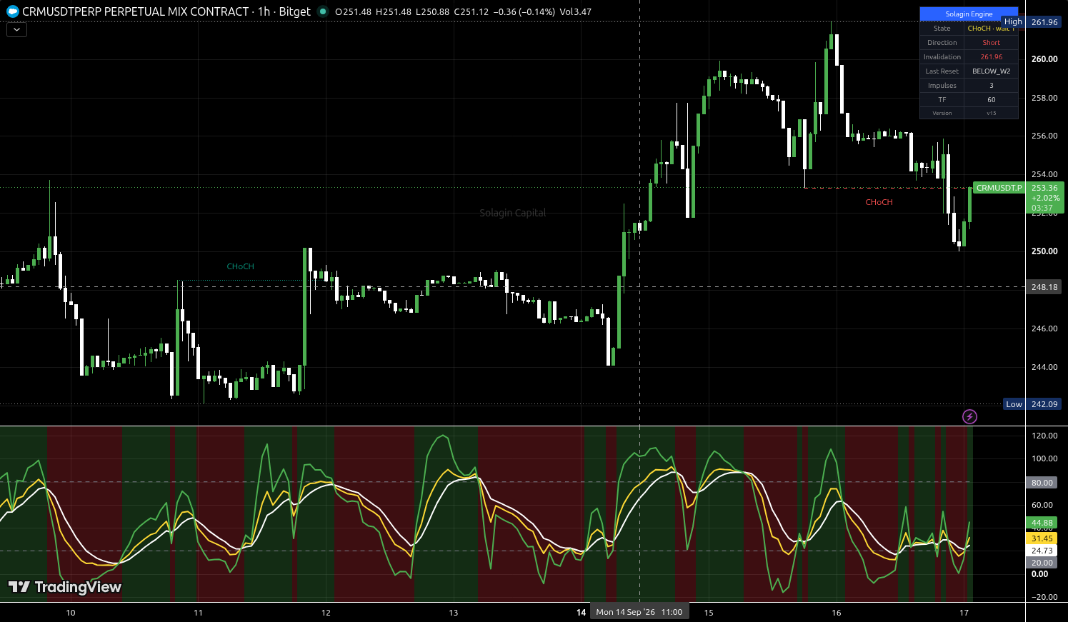Image resolution: width=1068 pixels, height=622 pixels.
Task: Click the Solagin Engine table header
Action: [969, 14]
